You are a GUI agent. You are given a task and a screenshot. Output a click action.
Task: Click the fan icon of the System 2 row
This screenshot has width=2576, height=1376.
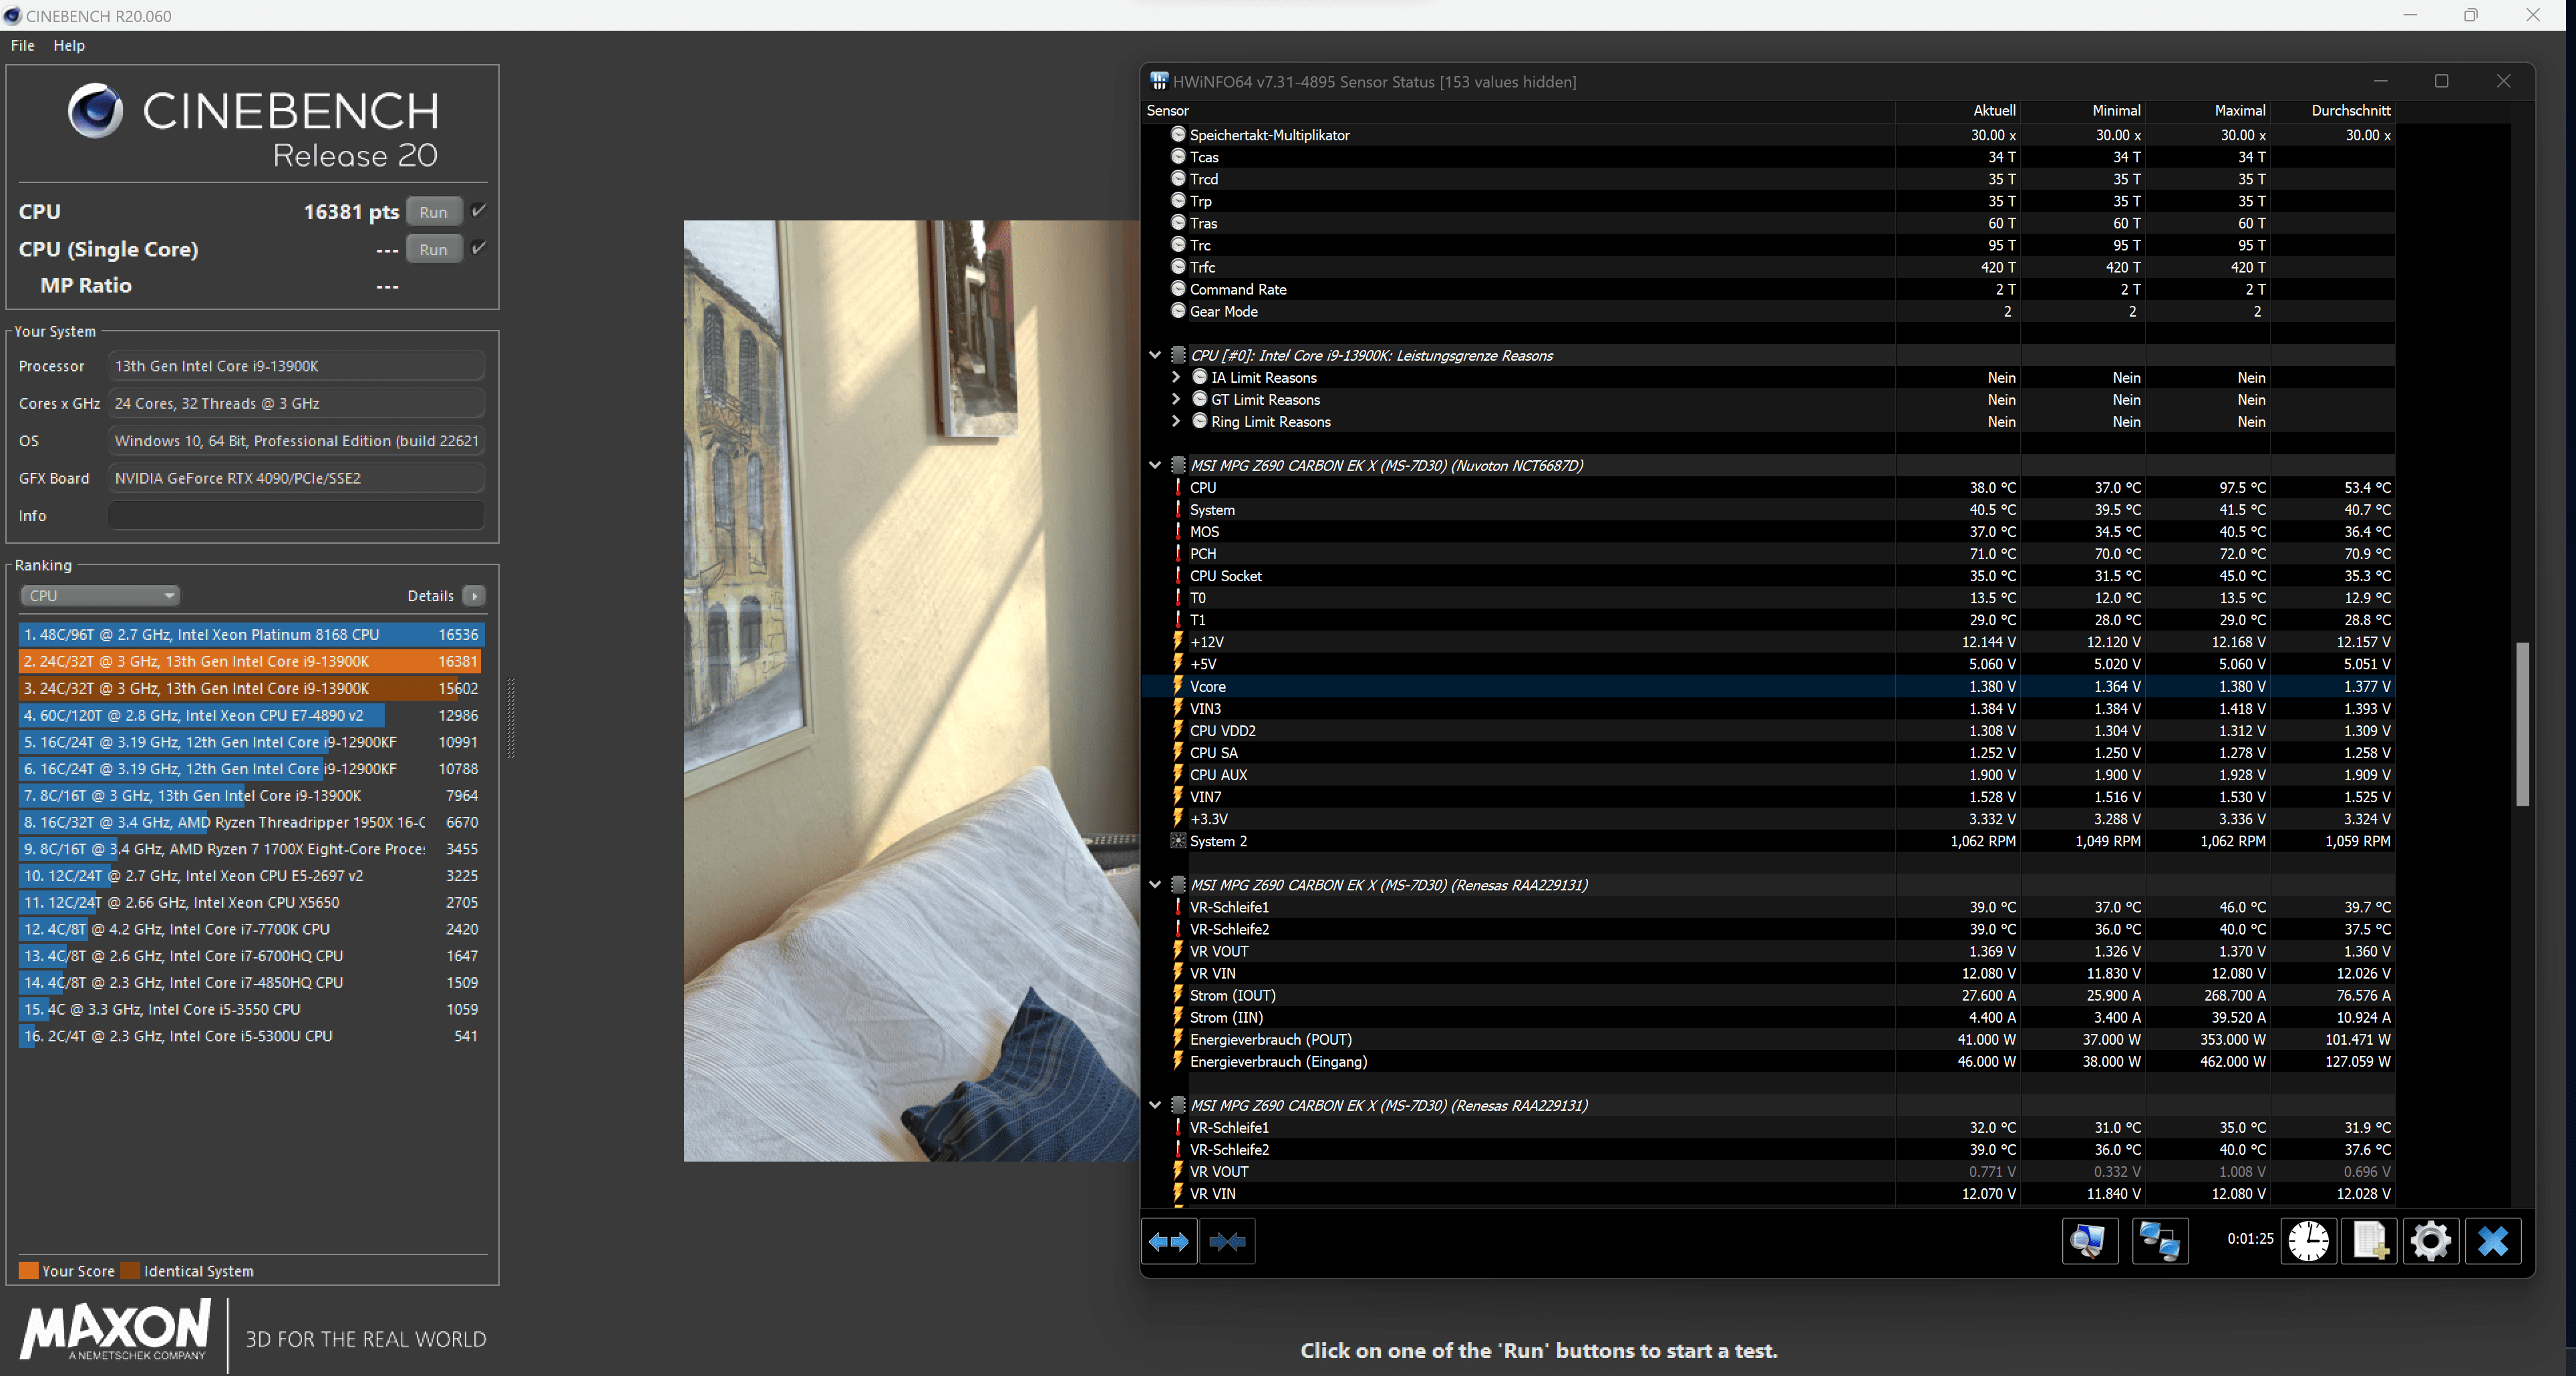click(x=1178, y=841)
